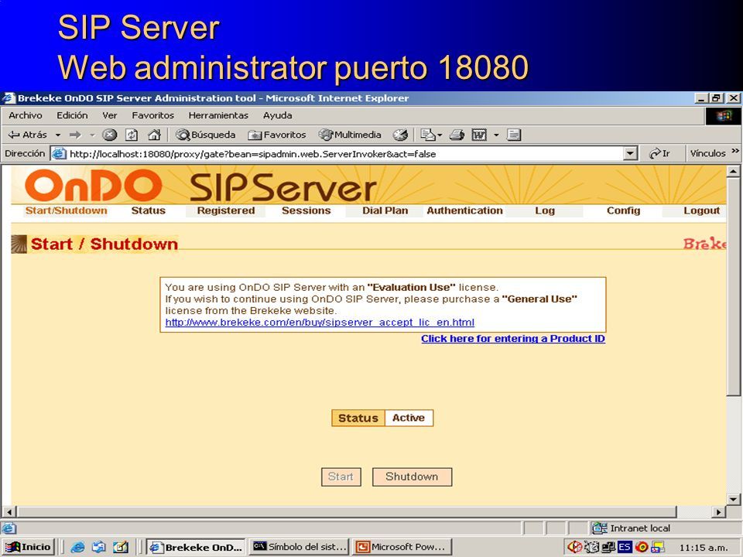Open the Ayuda menu
The height and width of the screenshot is (557, 743).
278,115
